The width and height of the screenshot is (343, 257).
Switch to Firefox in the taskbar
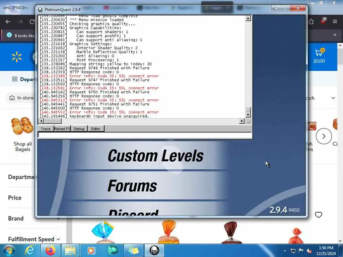[x=50, y=250]
